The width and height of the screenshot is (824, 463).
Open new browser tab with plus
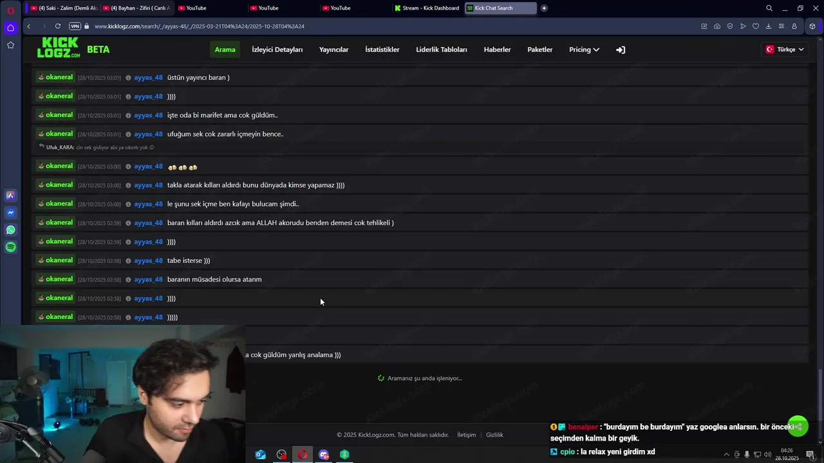[544, 8]
